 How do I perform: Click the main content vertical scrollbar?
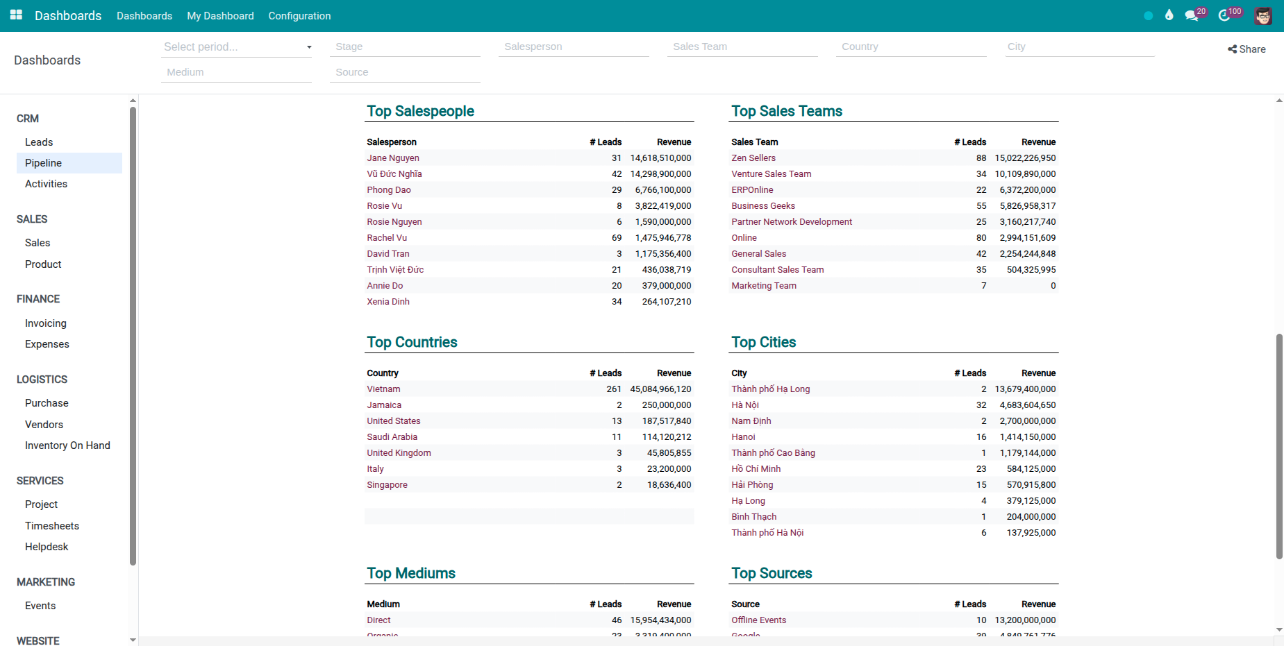[1278, 445]
